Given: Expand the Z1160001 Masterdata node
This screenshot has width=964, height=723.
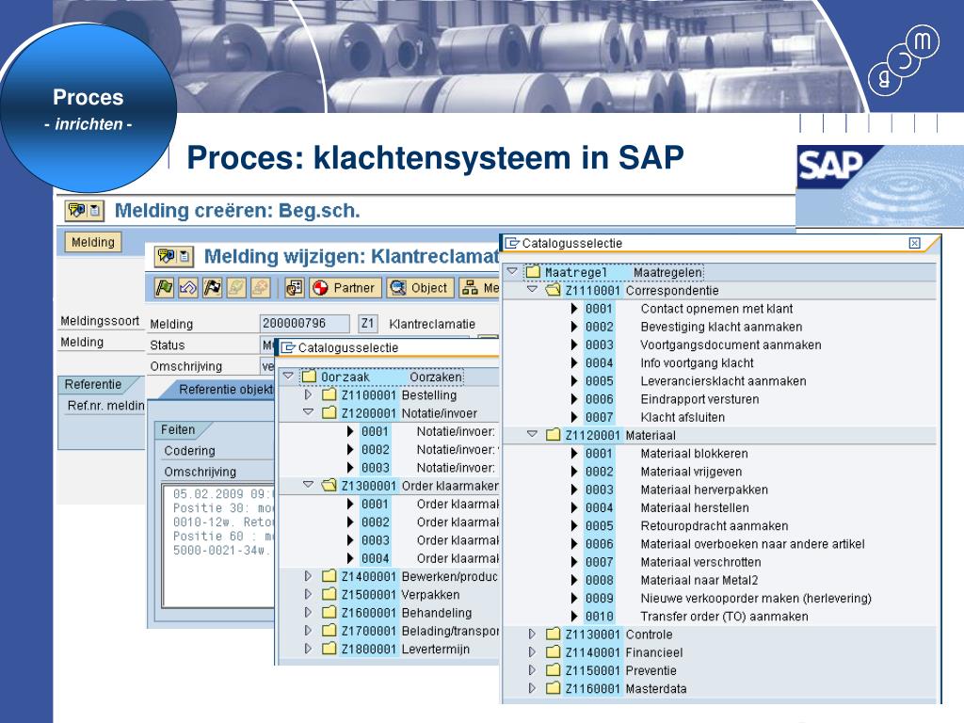Looking at the screenshot, I should pos(533,688).
